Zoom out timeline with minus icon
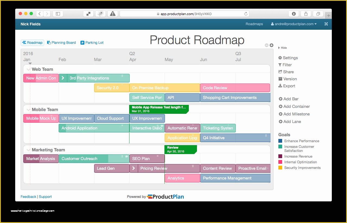Screen dimensions: 347x223 [x=266, y=45]
